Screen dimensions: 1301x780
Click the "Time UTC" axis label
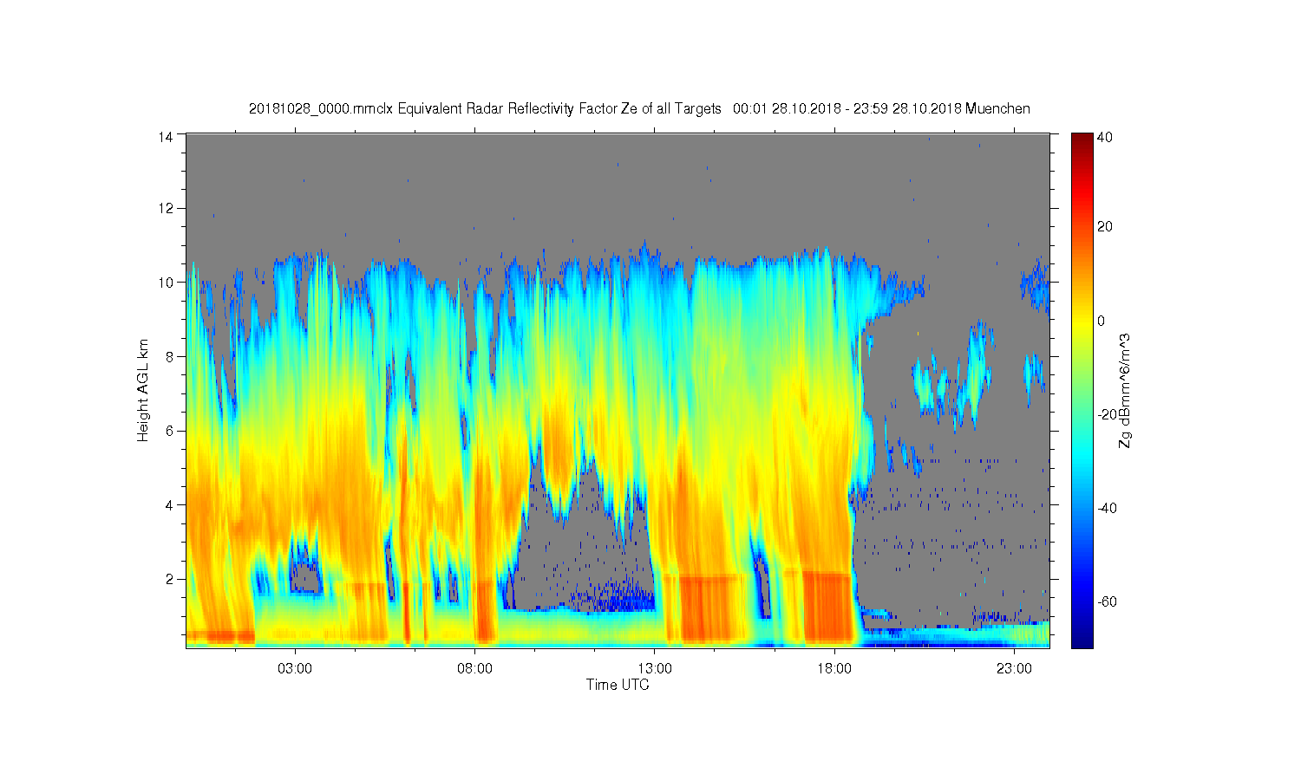(x=618, y=685)
